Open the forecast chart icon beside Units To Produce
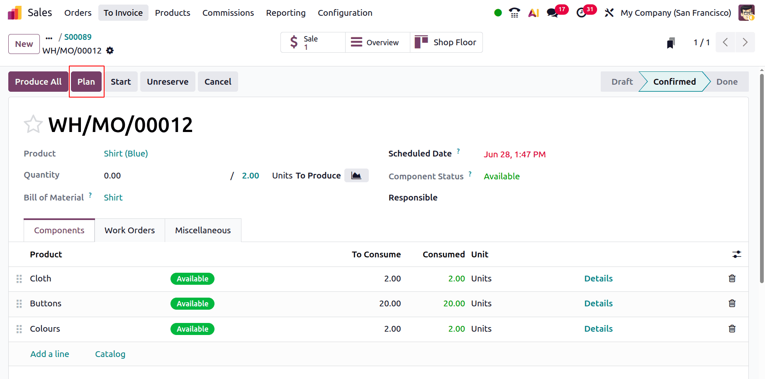Image resolution: width=765 pixels, height=379 pixels. (356, 175)
